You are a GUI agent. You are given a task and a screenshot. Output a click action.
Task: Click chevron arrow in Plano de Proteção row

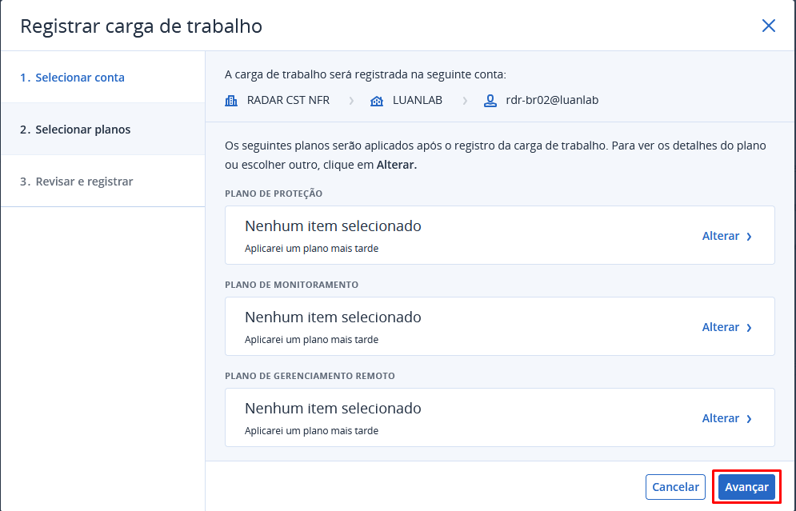coord(750,237)
